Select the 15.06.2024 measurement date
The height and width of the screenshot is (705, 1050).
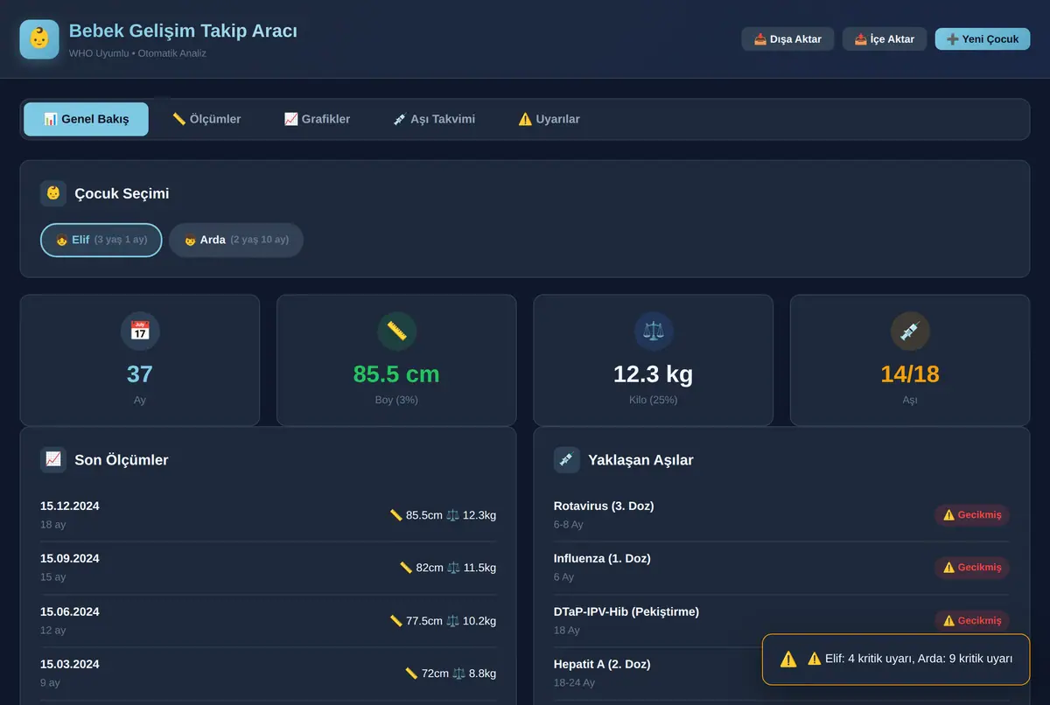[70, 611]
